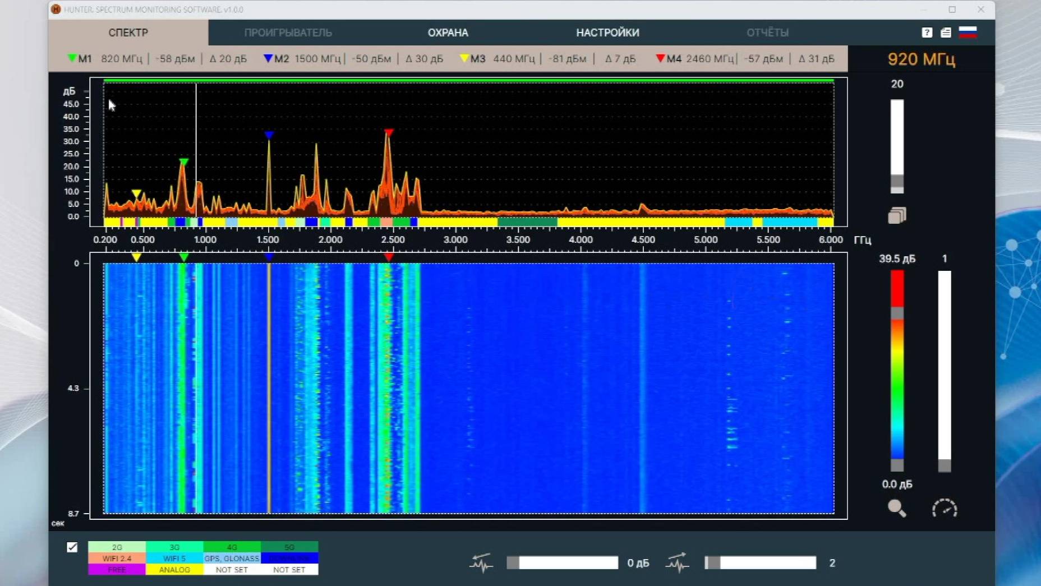Click the stacked layers icon beside the spectrum
The height and width of the screenshot is (586, 1041).
(897, 215)
